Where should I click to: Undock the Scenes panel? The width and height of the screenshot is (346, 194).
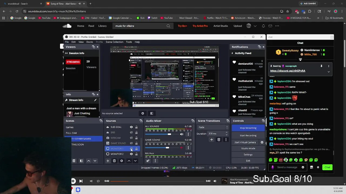point(101,121)
